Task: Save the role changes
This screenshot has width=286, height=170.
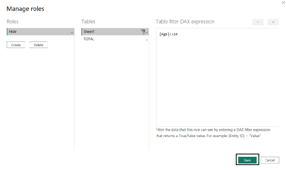Action: 247,160
